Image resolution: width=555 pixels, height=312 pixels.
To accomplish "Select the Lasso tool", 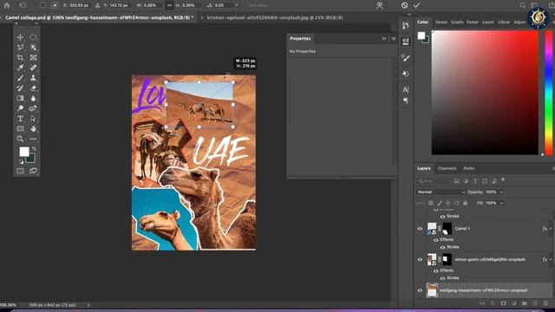I will click(20, 48).
